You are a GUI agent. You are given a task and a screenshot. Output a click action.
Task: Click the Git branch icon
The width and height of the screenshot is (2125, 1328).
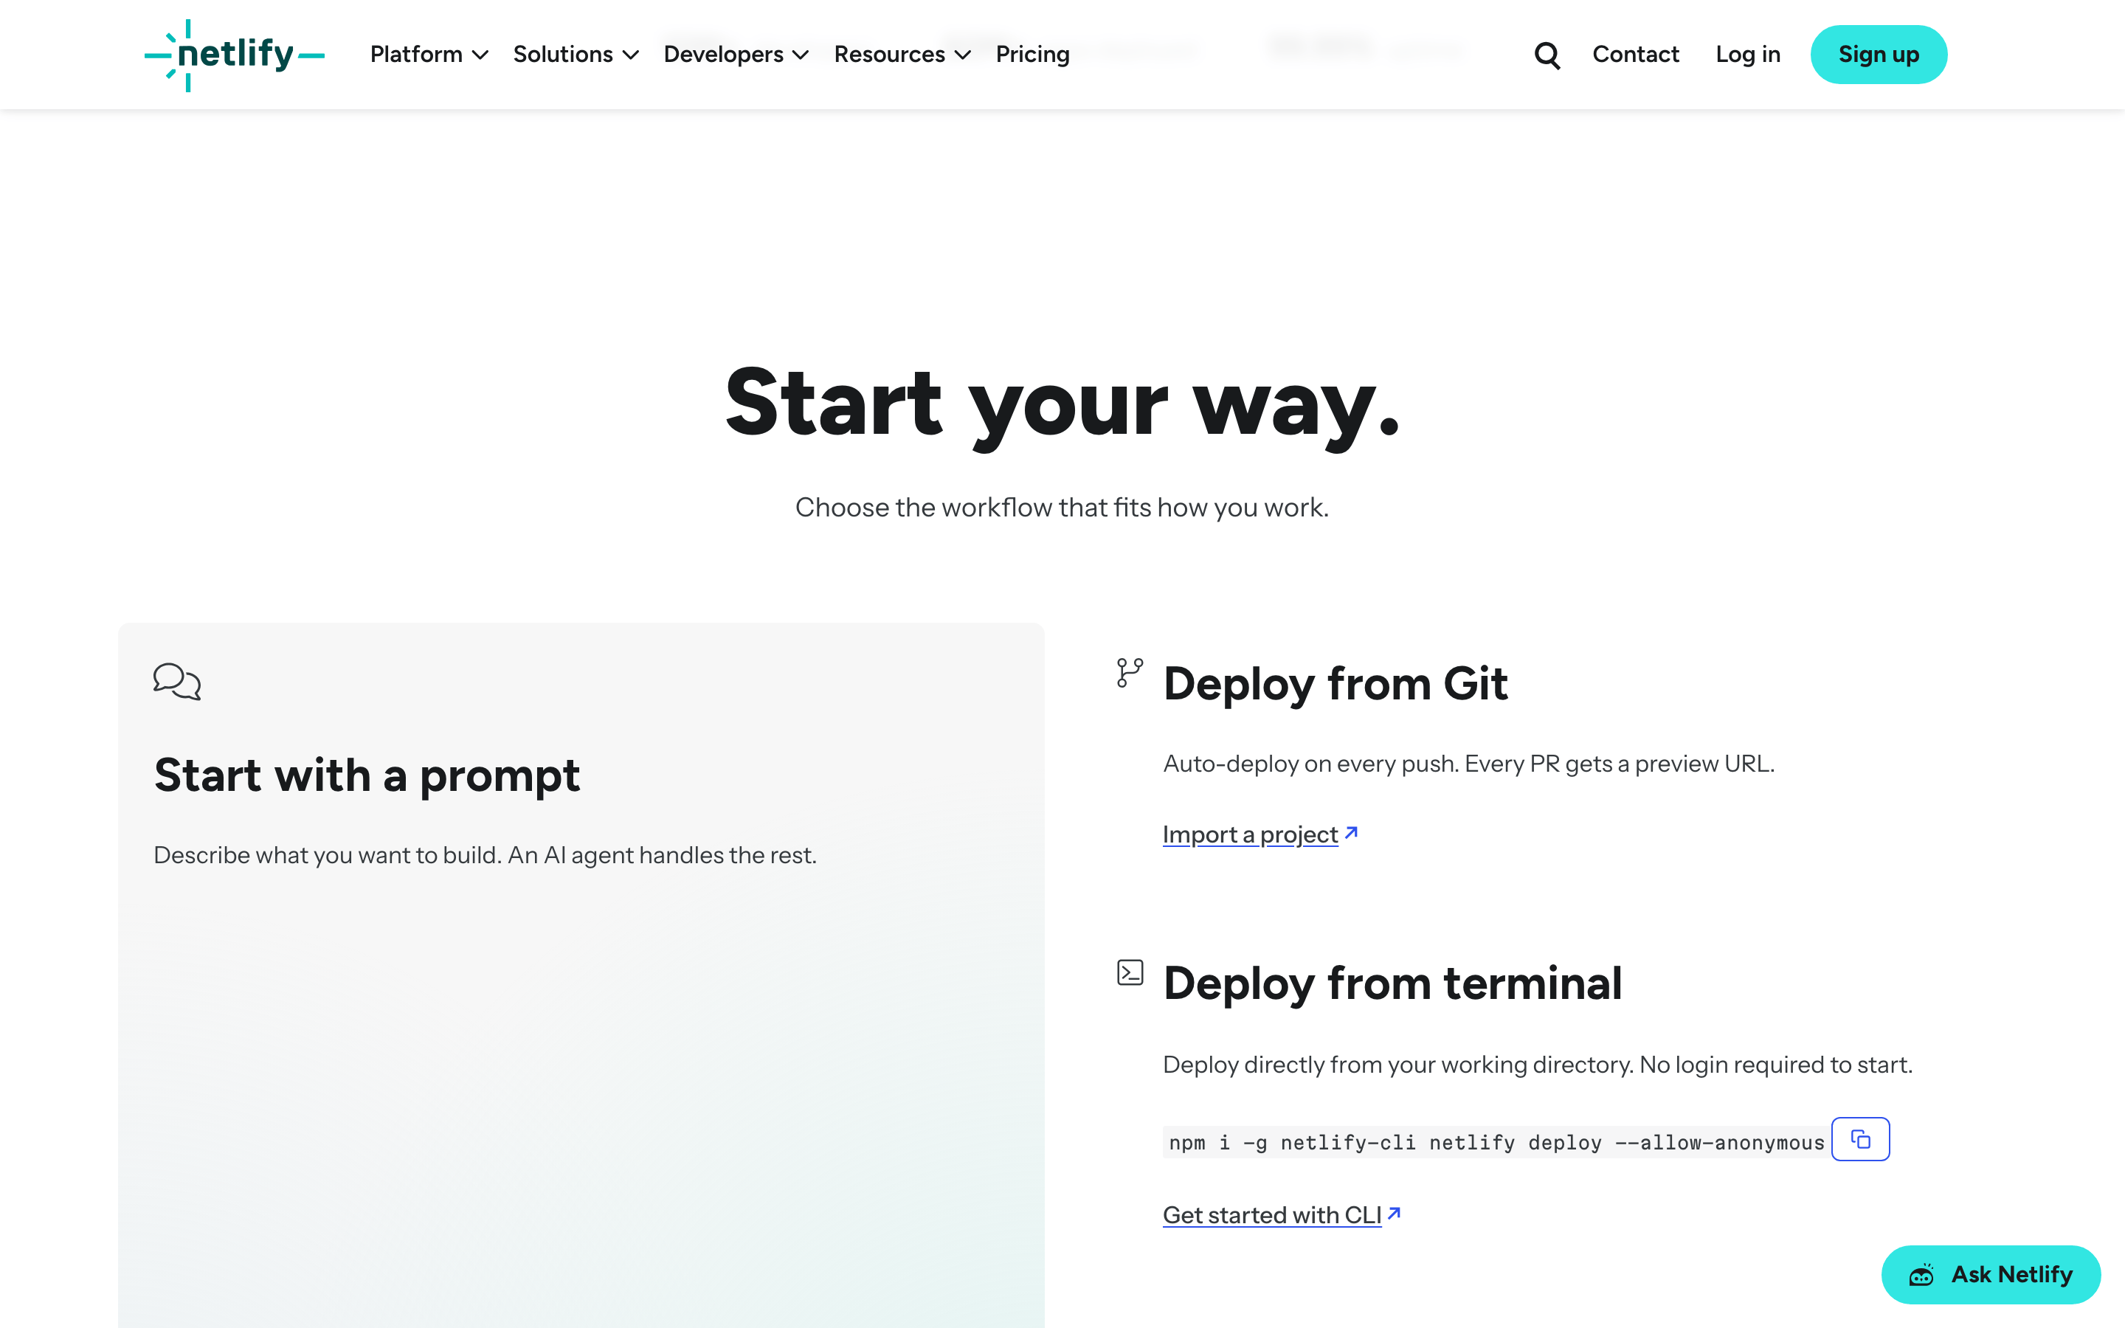(x=1129, y=673)
